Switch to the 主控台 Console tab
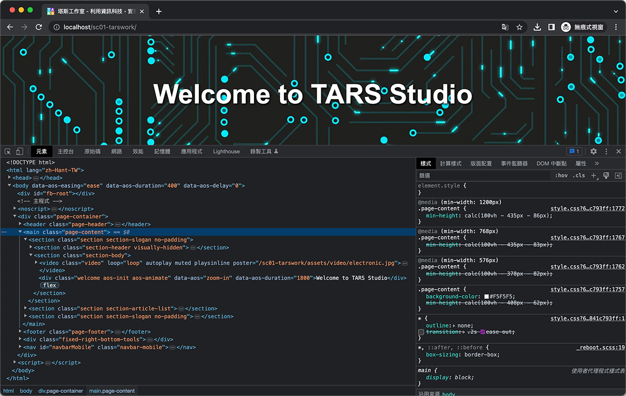 click(x=66, y=151)
